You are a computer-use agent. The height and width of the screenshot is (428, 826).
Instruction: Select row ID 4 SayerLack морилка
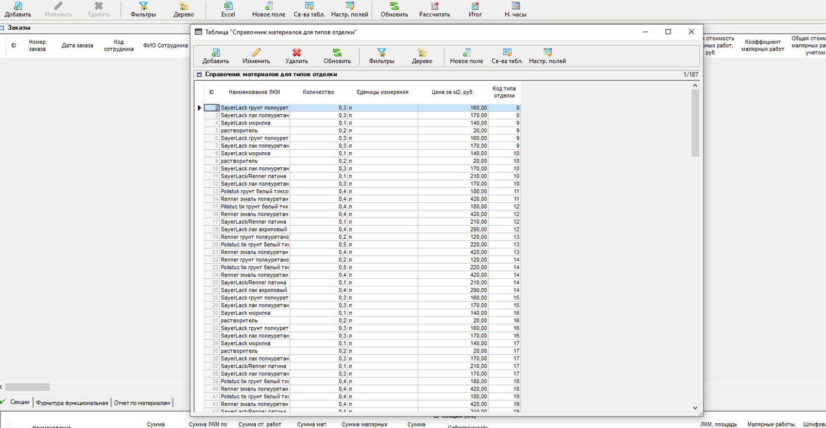pyautogui.click(x=362, y=123)
